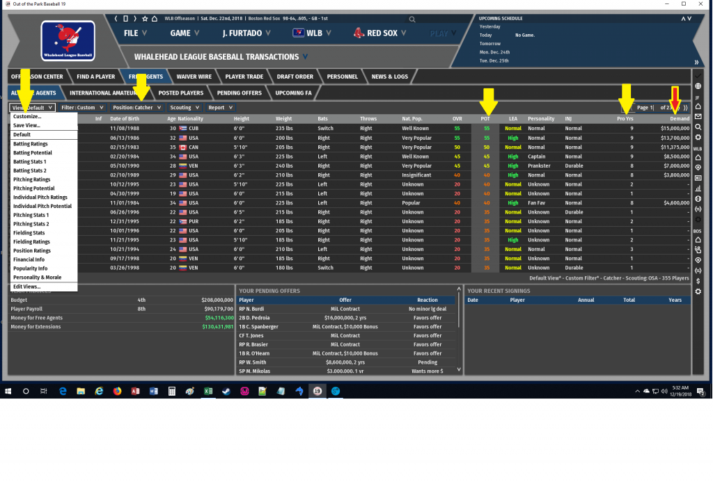Screen dimensions: 713x482
Task: Click the magnifier search icon in the sidebar
Action: 698,127
